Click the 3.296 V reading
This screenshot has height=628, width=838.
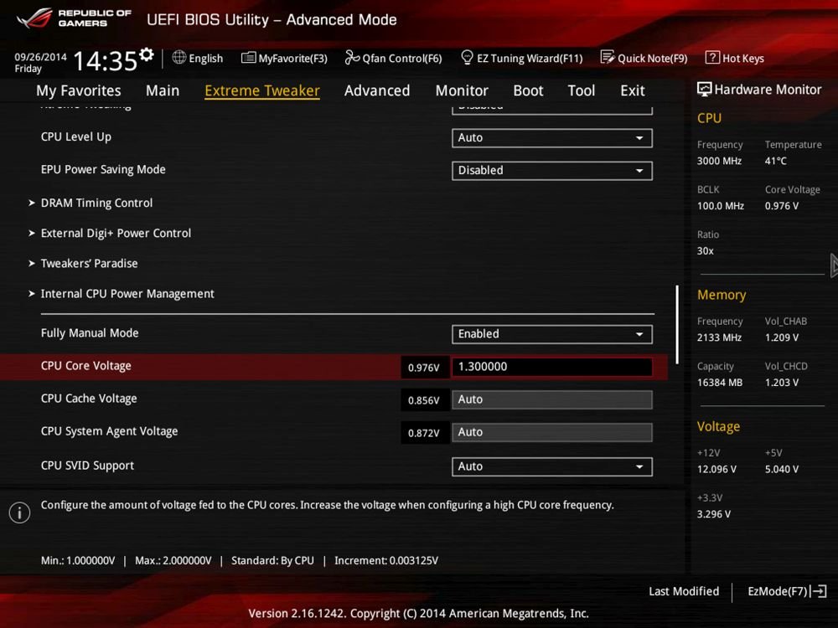click(713, 514)
